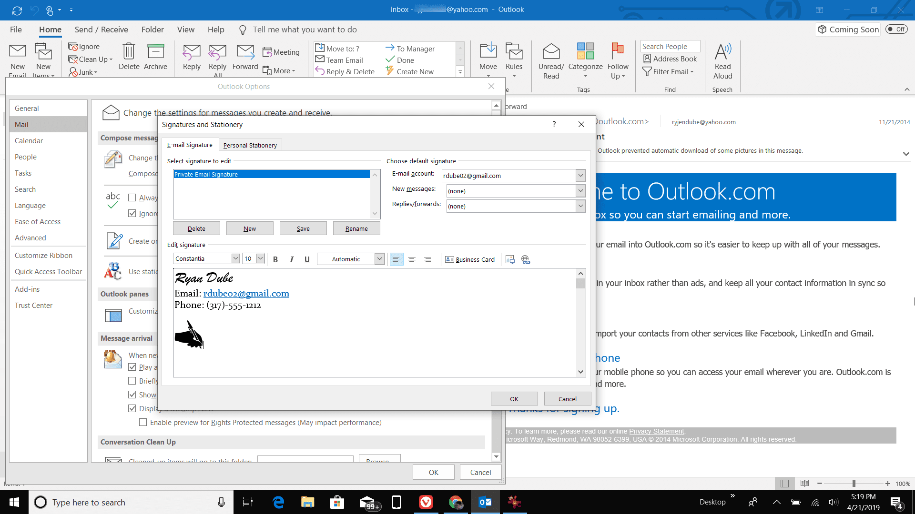Screen dimensions: 915x514
Task: Click the Insert Hyperlink icon
Action: pos(525,258)
